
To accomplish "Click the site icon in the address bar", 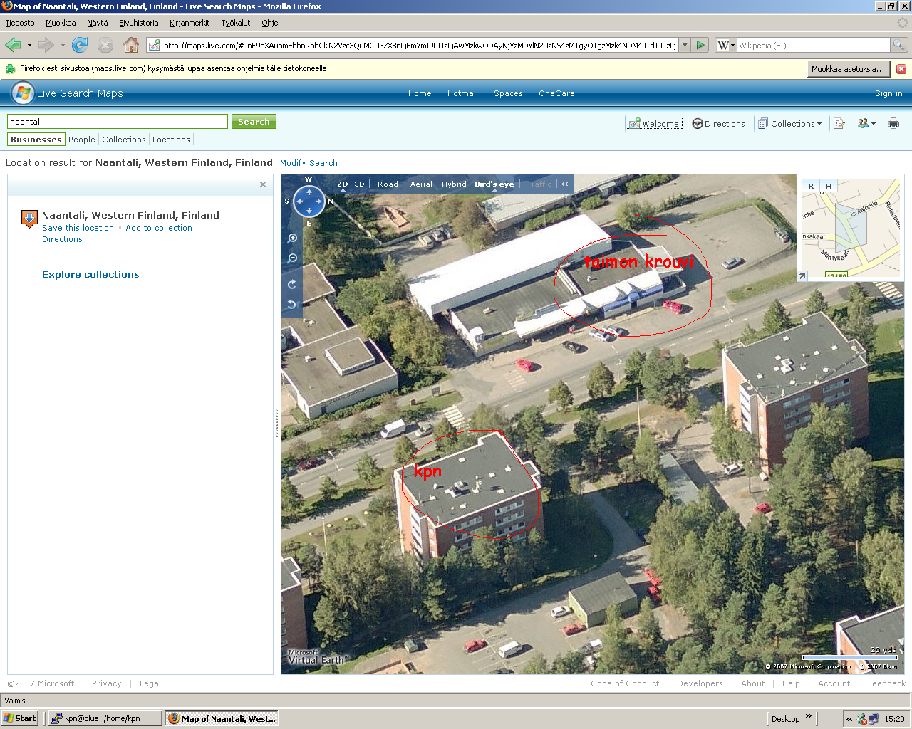I will tap(154, 46).
